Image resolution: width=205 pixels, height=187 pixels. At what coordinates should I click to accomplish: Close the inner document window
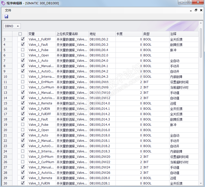pos(201,10)
